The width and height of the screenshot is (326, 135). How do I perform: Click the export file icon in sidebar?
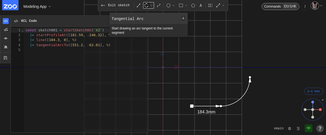pos(6,58)
